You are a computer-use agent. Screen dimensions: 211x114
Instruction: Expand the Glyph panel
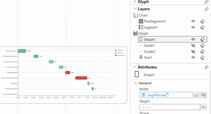(x=135, y=2)
